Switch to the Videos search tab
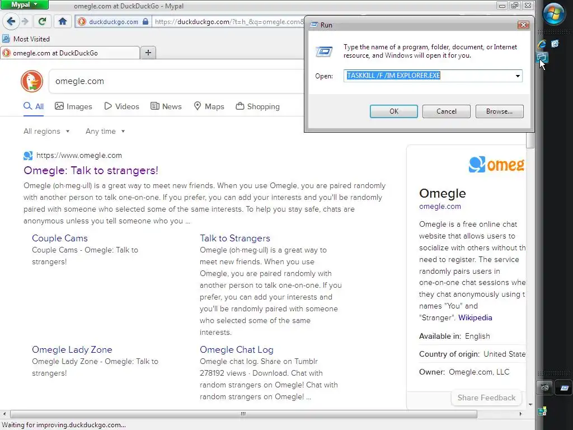Viewport: 573px width, 430px height. [121, 106]
